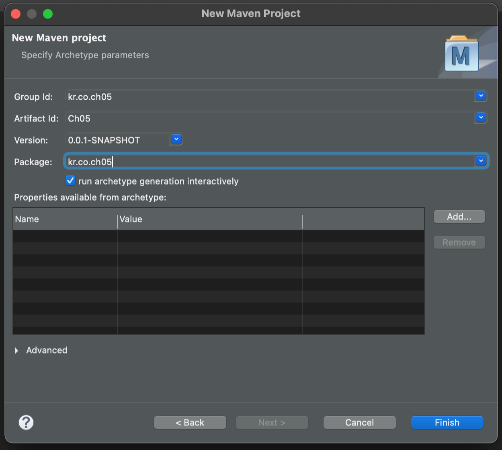Click the Add... property button

click(x=459, y=217)
